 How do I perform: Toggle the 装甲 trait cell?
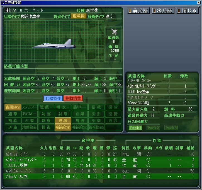coord(80,107)
